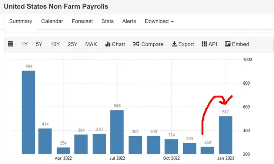
Task: Click the 364 bar in the chart
Action: click(x=81, y=144)
